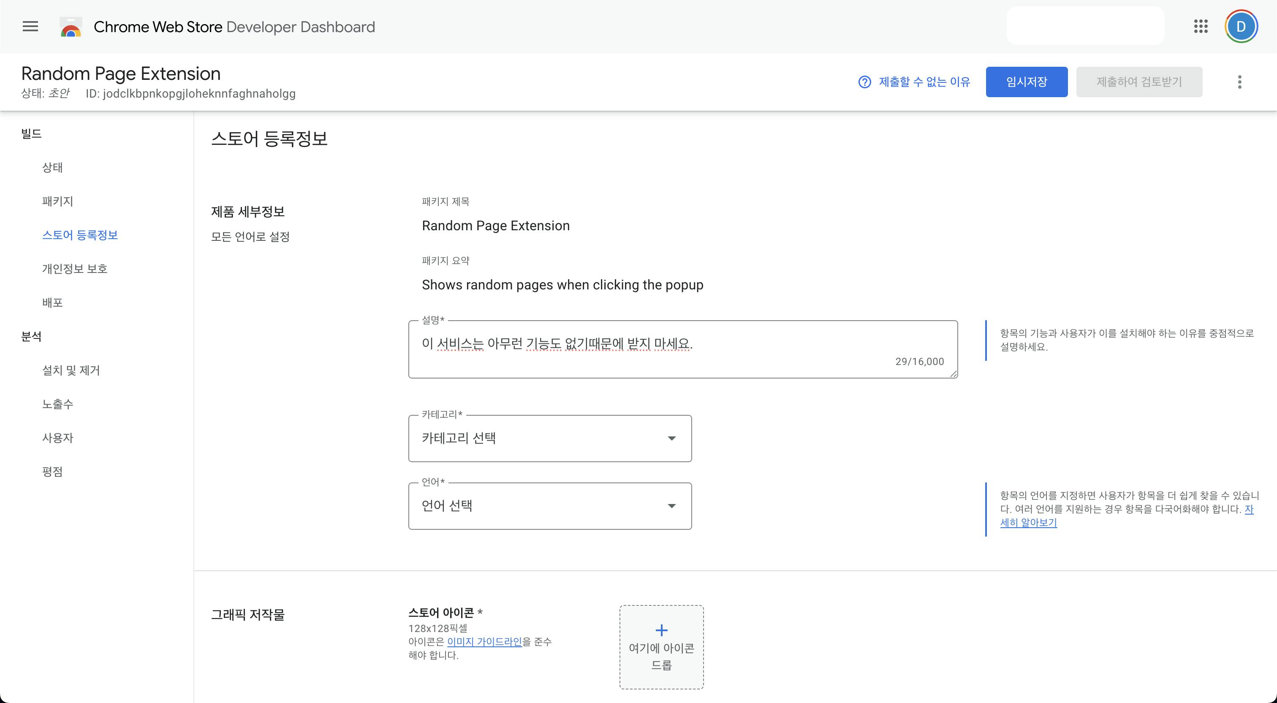Click the 제출하여 검토받기 button

pyautogui.click(x=1138, y=82)
